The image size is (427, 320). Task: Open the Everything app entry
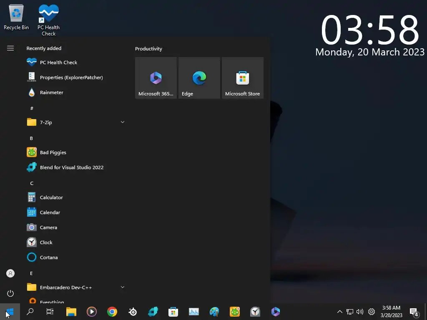coord(76,300)
